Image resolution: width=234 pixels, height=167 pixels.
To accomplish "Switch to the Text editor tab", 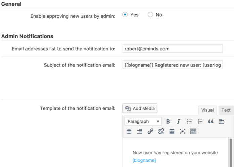I will [x=226, y=110].
